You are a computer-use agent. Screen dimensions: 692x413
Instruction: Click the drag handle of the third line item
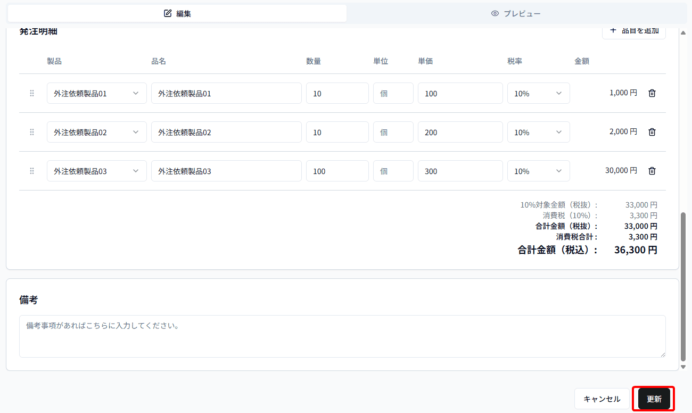pyautogui.click(x=31, y=170)
